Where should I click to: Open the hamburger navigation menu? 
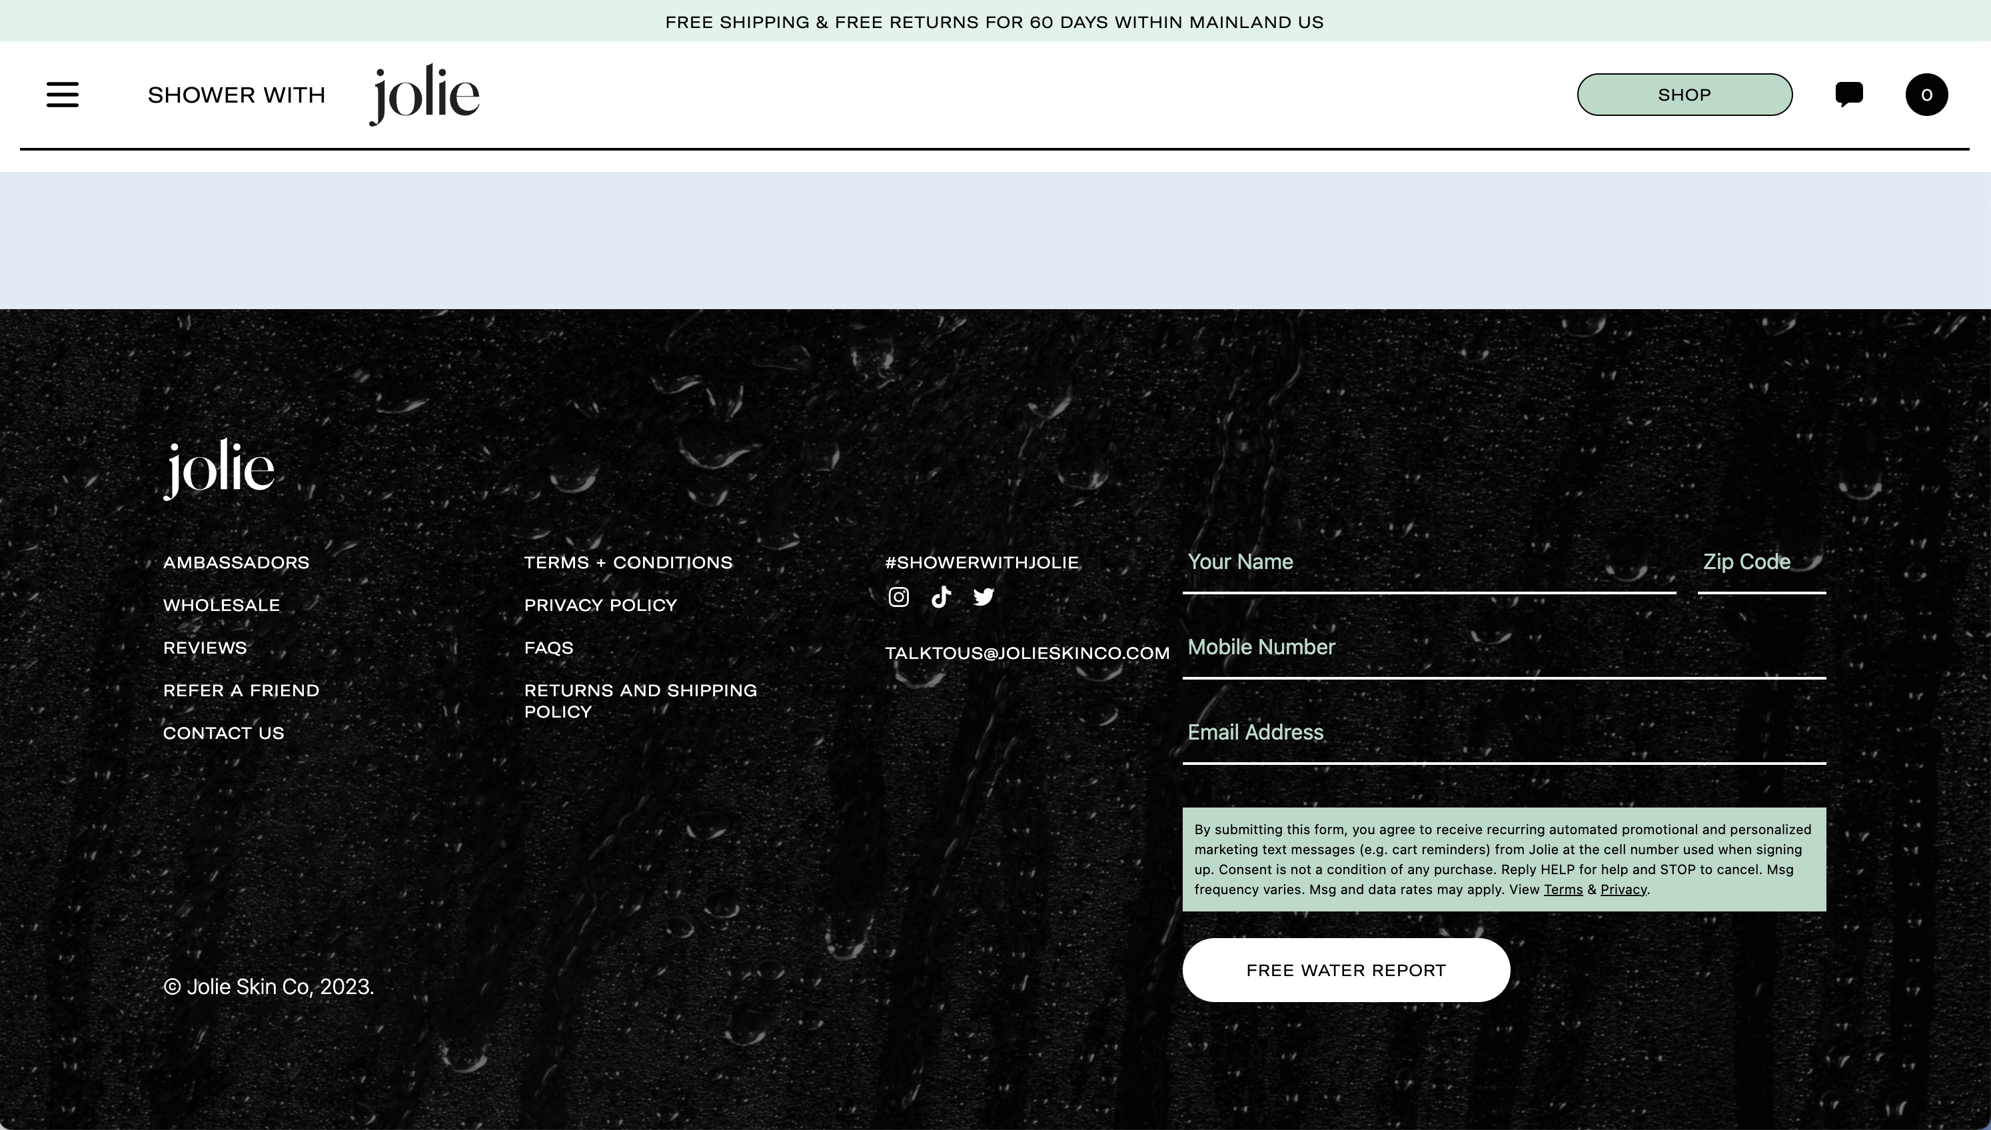click(x=61, y=94)
